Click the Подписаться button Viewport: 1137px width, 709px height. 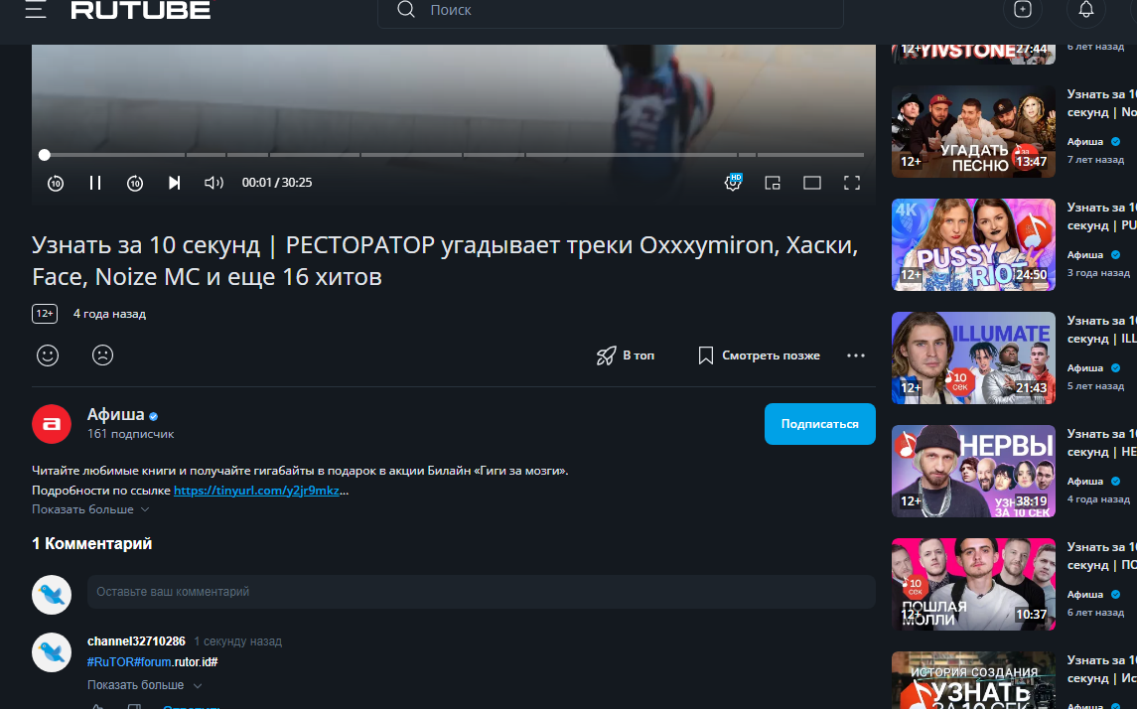coord(820,424)
